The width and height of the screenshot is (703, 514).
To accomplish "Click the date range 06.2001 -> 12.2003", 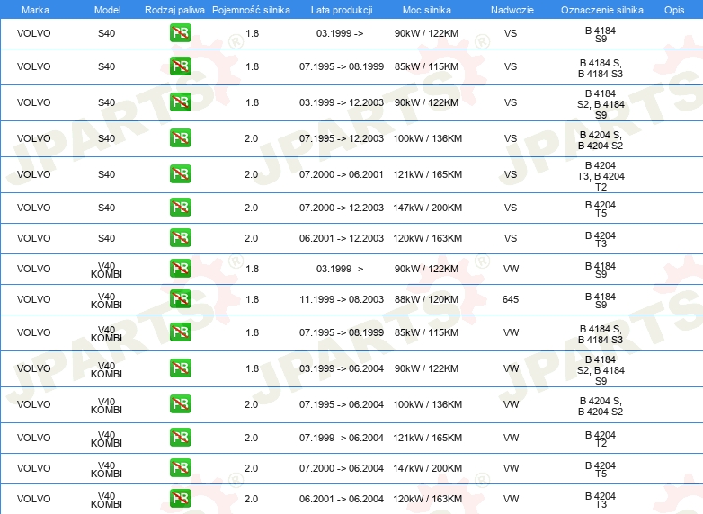I will point(342,238).
